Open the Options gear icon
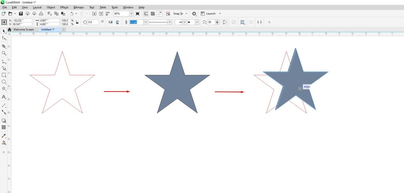The height and width of the screenshot is (193, 404). coord(194,14)
